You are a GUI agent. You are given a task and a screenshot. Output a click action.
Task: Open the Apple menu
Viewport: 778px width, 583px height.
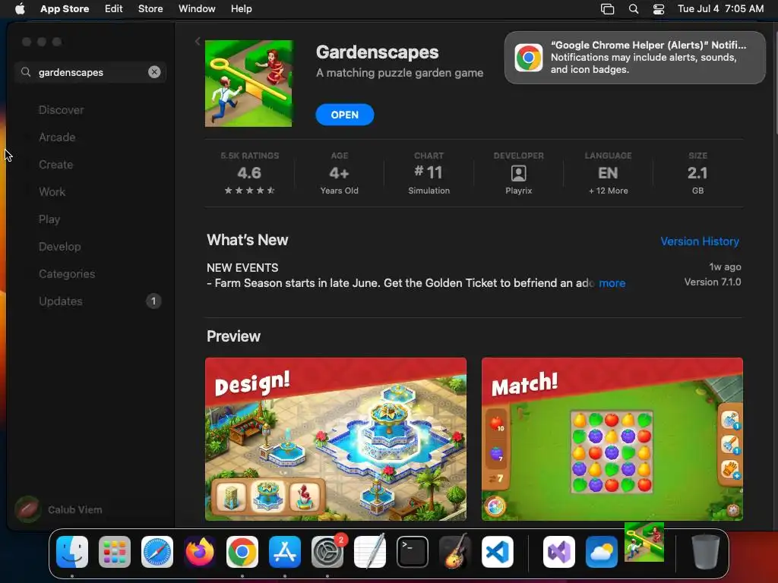click(x=20, y=9)
